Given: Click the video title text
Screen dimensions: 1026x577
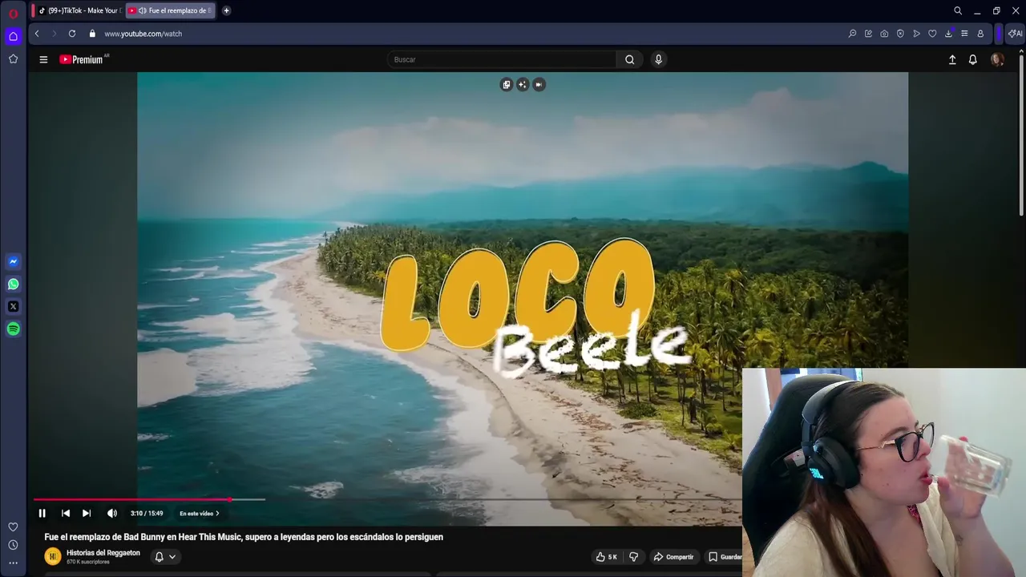Looking at the screenshot, I should pyautogui.click(x=244, y=537).
